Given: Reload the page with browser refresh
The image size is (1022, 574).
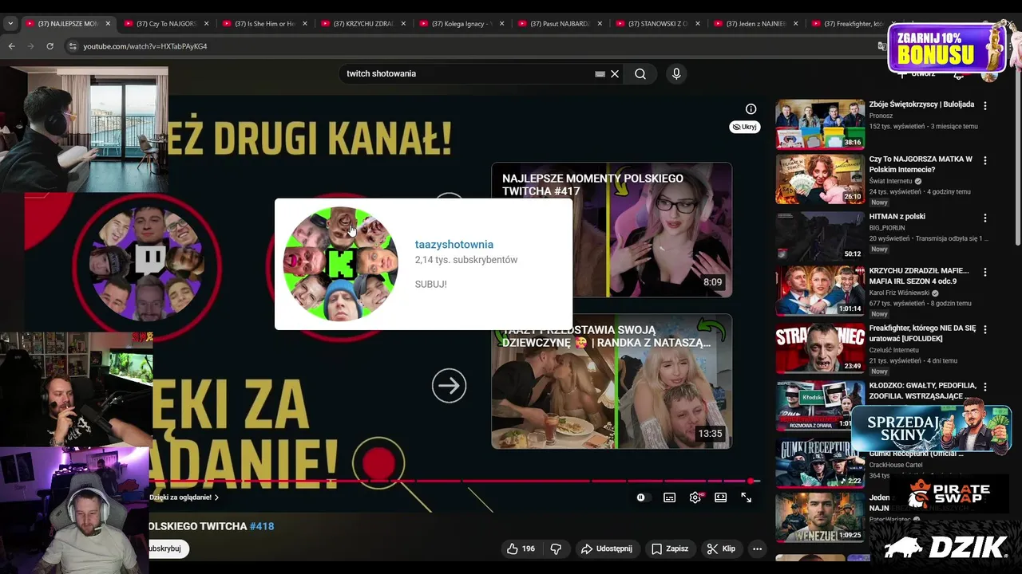Looking at the screenshot, I should click(x=50, y=46).
